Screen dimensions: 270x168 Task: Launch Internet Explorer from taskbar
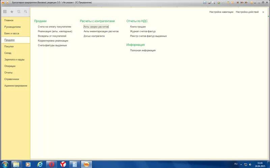click(x=40, y=164)
